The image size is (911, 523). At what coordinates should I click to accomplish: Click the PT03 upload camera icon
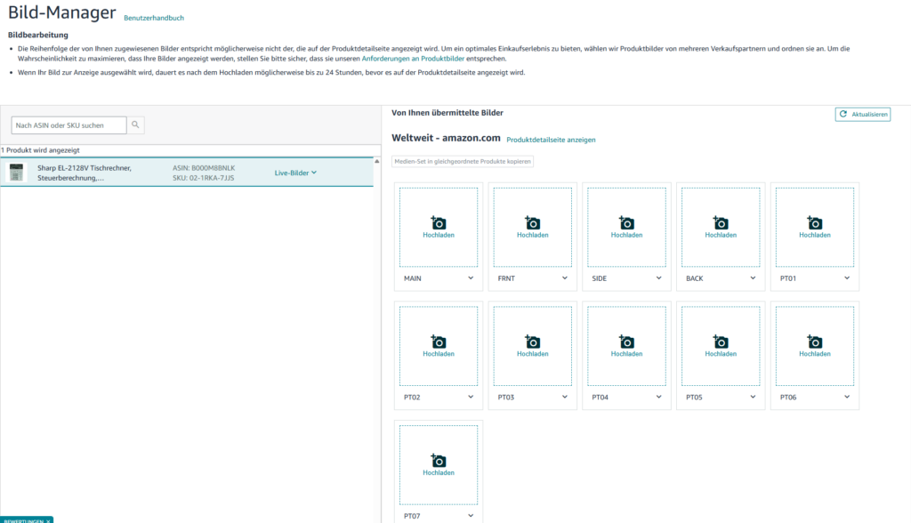(x=532, y=345)
